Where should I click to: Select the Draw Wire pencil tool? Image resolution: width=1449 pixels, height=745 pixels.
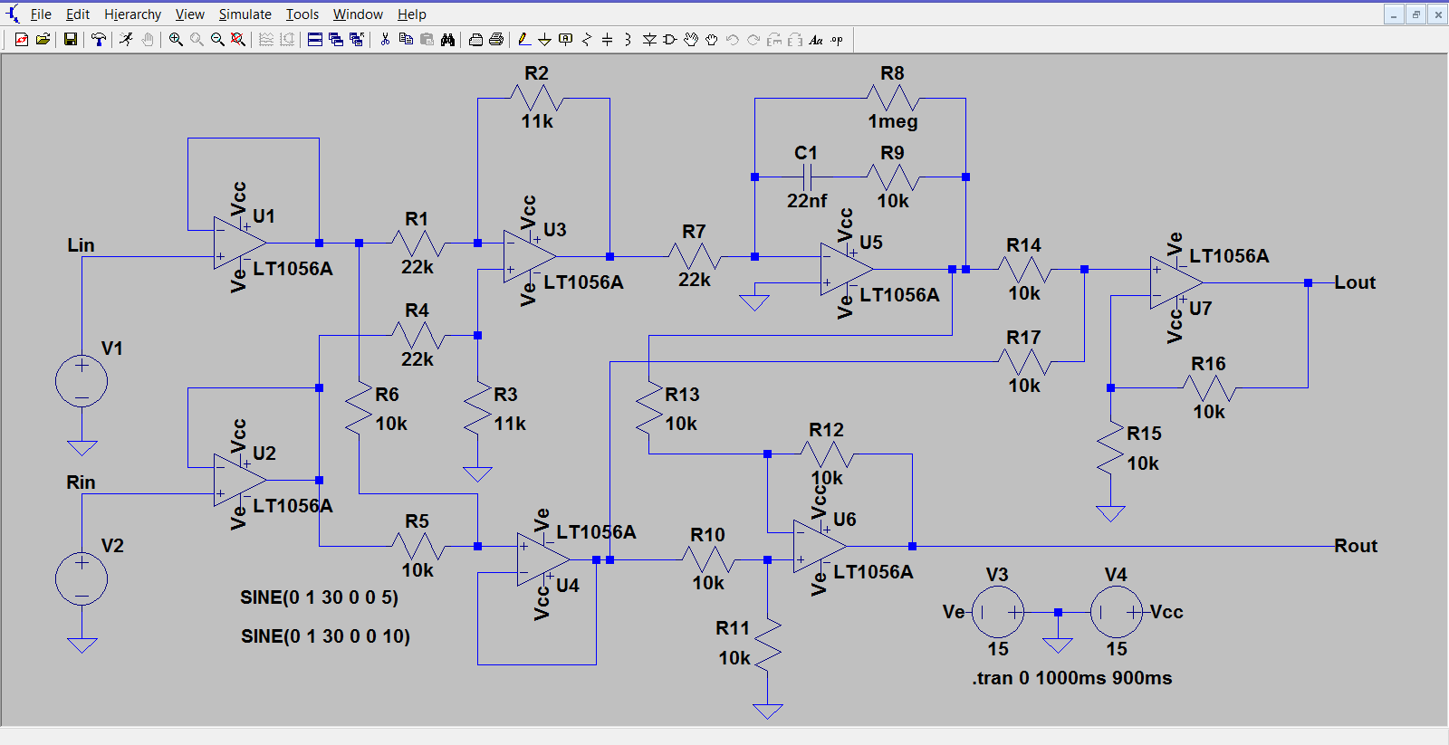click(523, 40)
